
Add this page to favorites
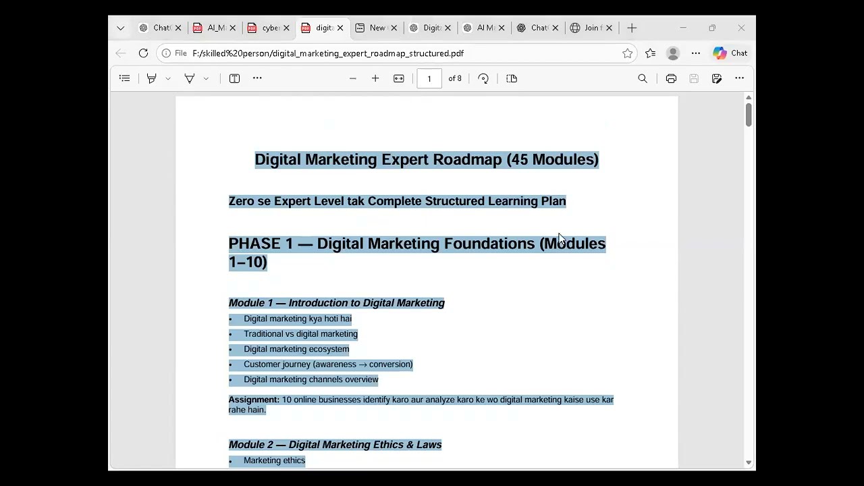click(628, 53)
